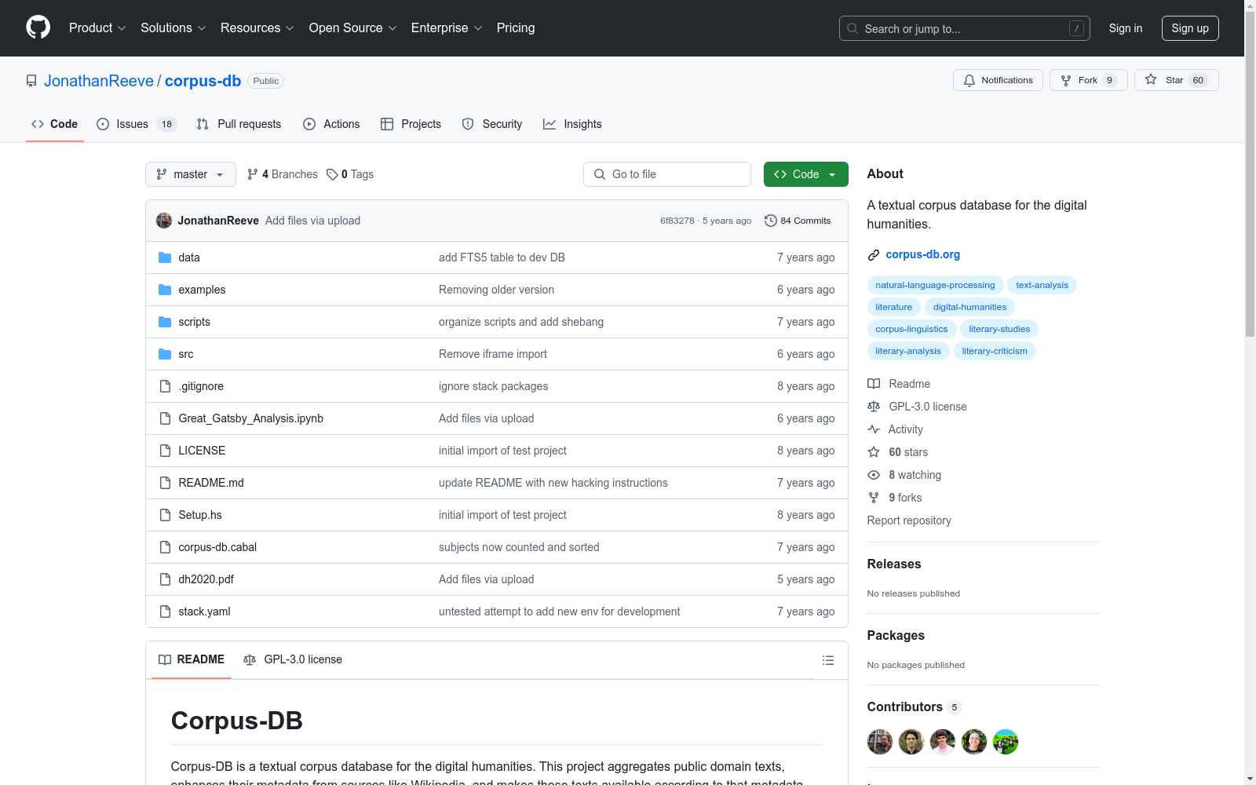Focus the Search or jump to field
Viewport: 1256px width, 785px height.
965,28
